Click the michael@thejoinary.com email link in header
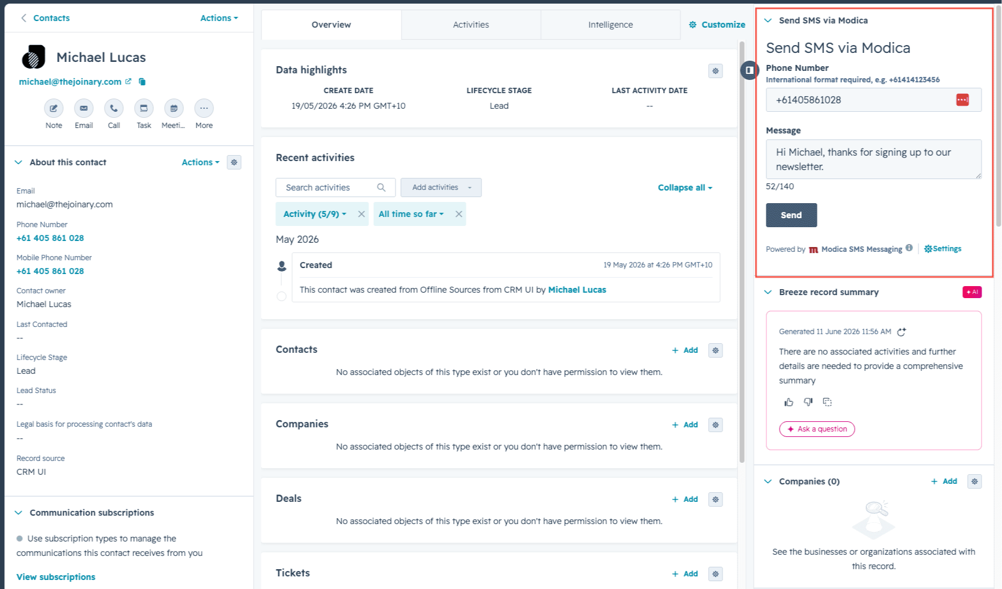This screenshot has height=589, width=1002. pyautogui.click(x=70, y=82)
